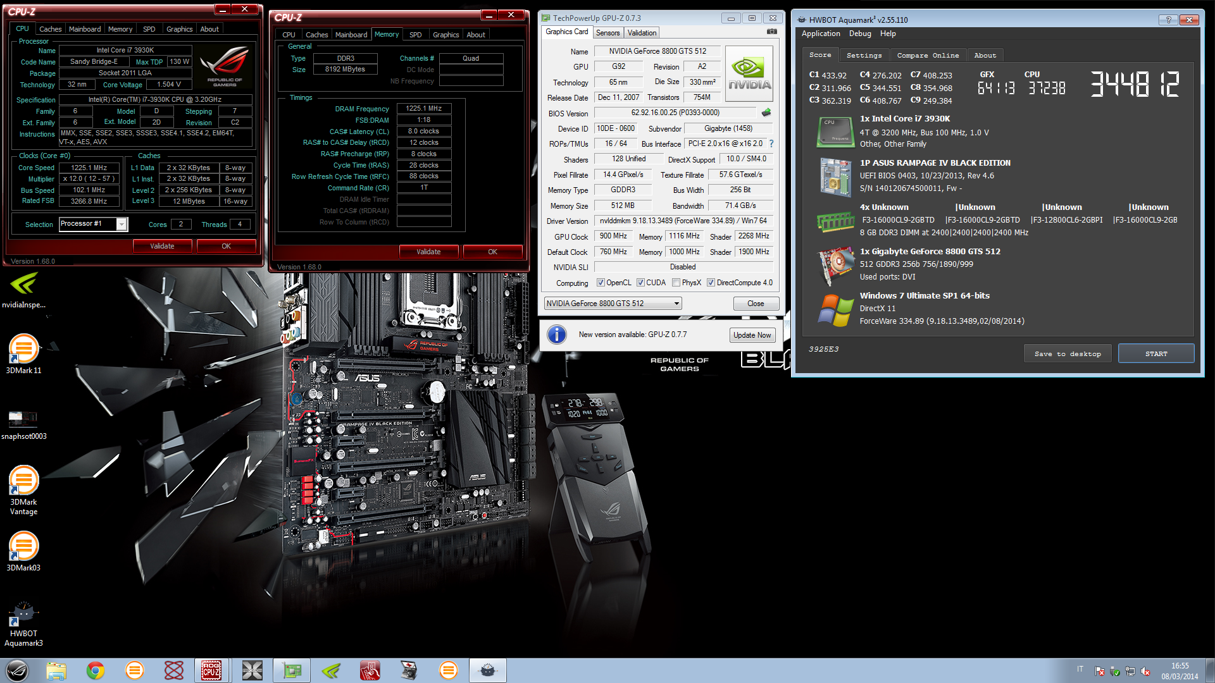Click the muted volume tray icon
Image resolution: width=1215 pixels, height=683 pixels.
click(x=1145, y=671)
